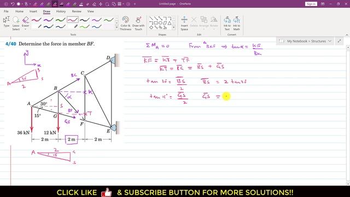Click the problem heading '4/40'
This screenshot has height=197, width=350.
coord(11,44)
